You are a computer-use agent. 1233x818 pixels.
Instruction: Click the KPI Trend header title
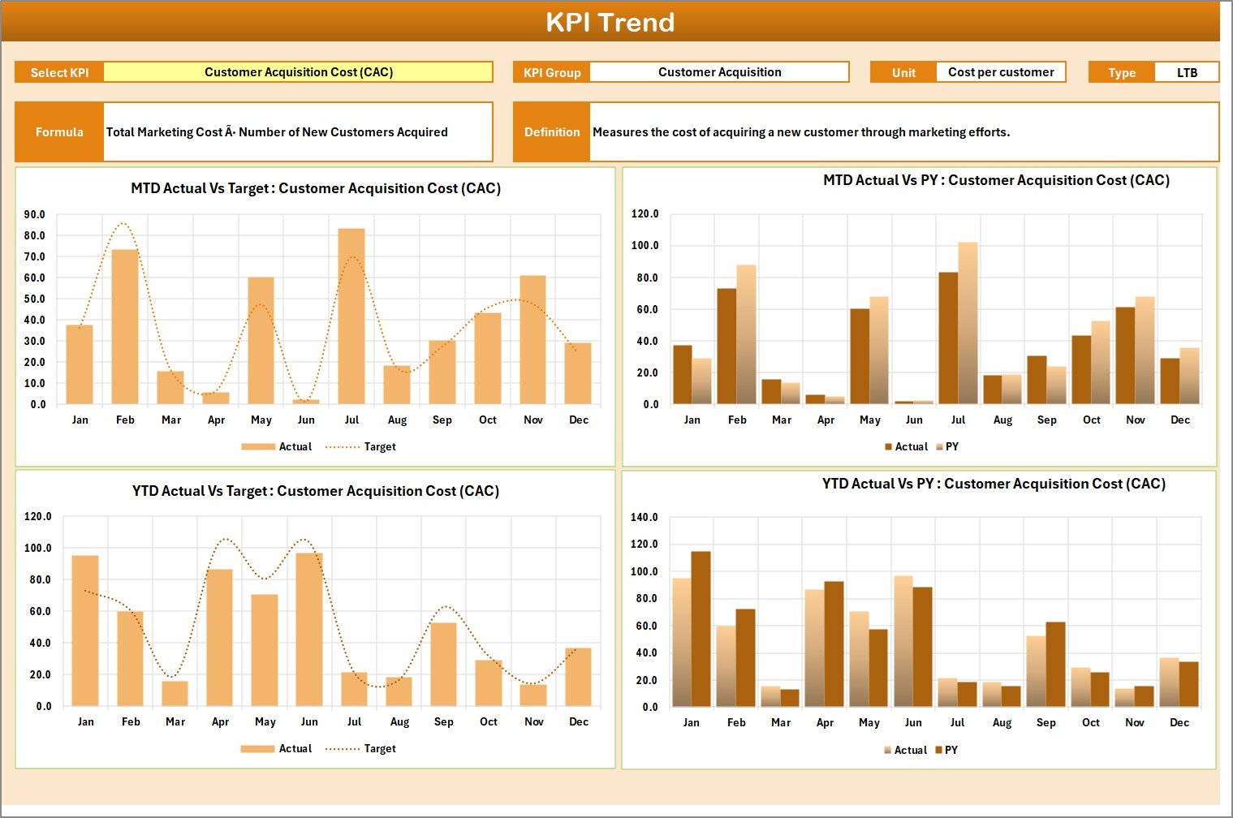click(610, 23)
